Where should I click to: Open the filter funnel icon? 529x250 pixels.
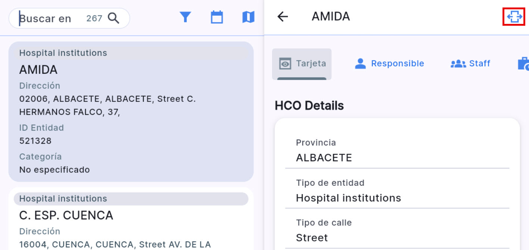[x=185, y=17]
